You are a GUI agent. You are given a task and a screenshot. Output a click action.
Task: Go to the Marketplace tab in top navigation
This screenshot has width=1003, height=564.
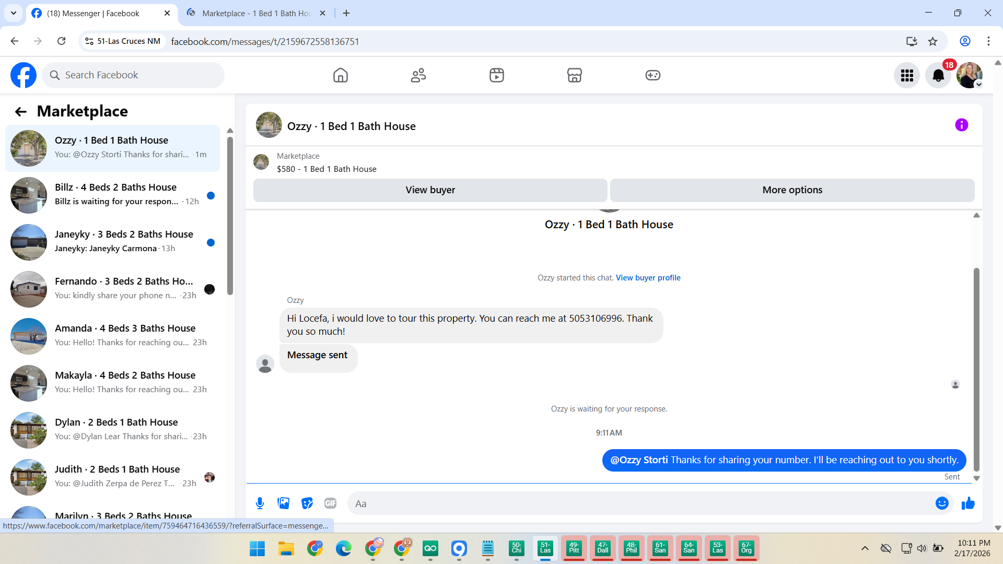click(575, 76)
